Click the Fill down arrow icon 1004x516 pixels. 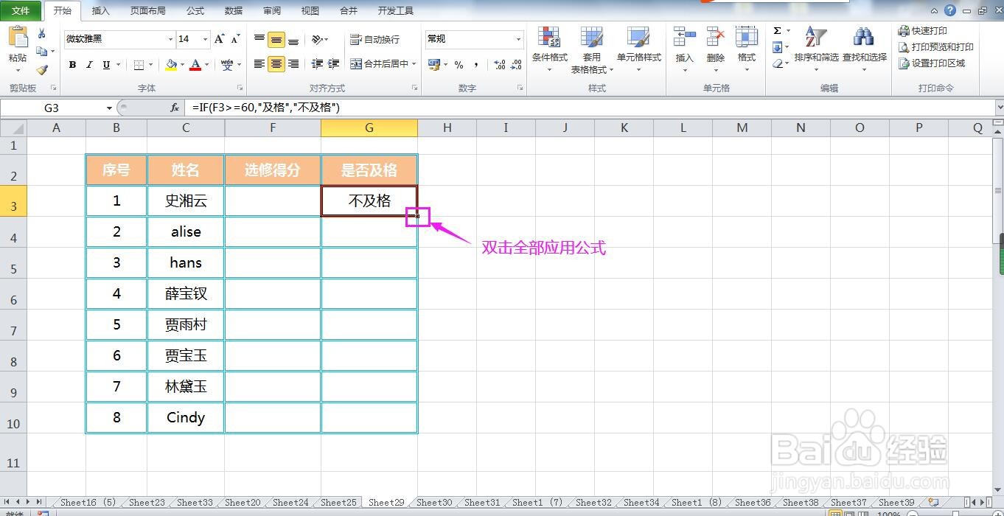(x=777, y=48)
